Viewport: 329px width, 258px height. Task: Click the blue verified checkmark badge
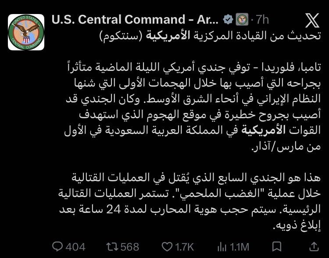pyautogui.click(x=228, y=19)
